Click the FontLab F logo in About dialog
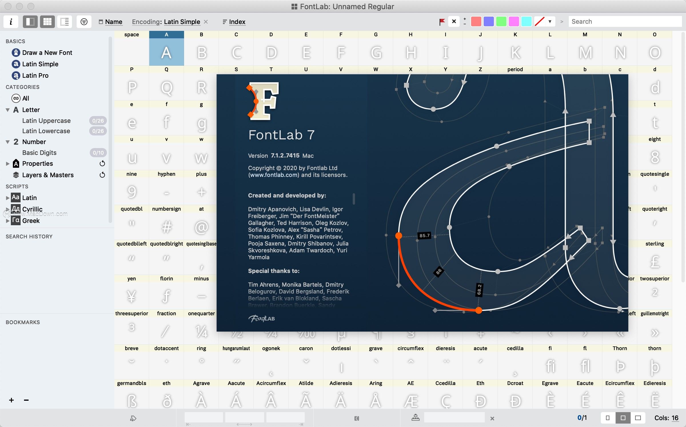Screen dimensions: 686x427 (262, 101)
